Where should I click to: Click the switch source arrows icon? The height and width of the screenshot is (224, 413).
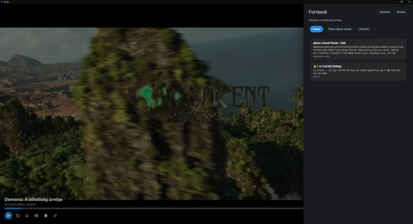pos(55,216)
